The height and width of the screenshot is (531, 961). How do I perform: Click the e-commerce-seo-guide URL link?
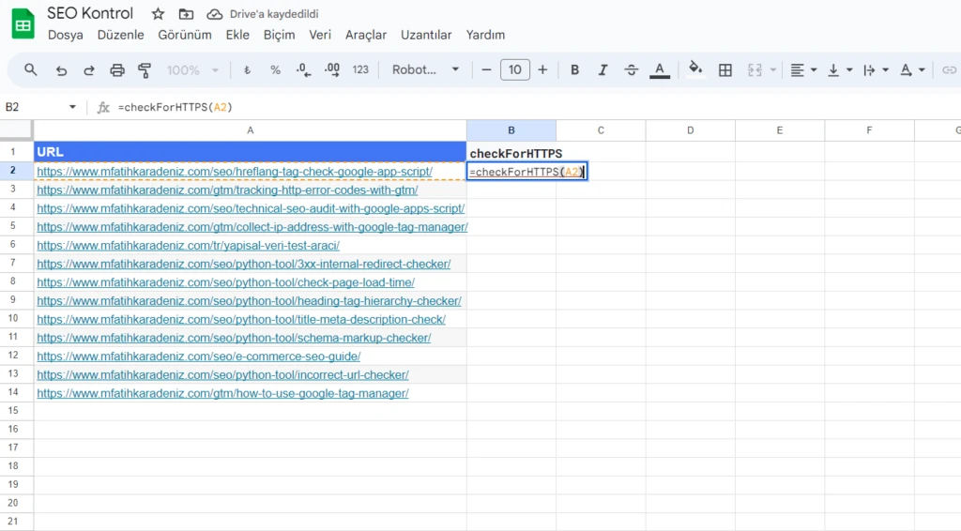tap(198, 357)
